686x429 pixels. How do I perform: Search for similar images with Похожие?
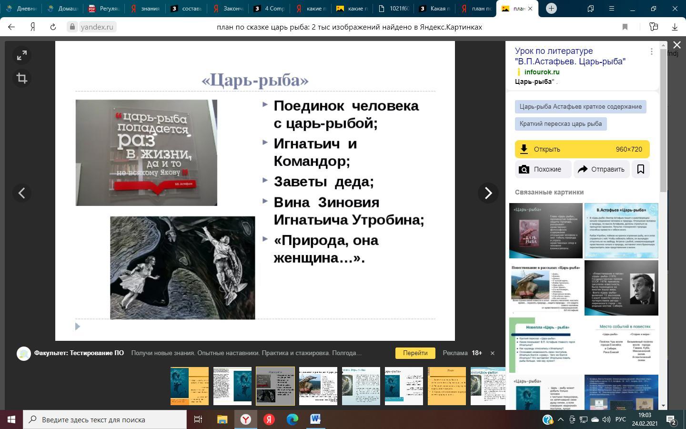pyautogui.click(x=543, y=169)
